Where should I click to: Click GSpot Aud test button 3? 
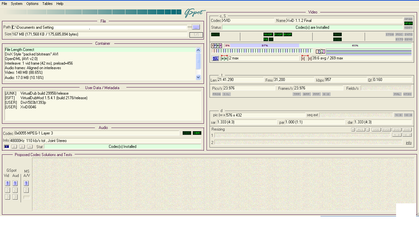coord(15,197)
